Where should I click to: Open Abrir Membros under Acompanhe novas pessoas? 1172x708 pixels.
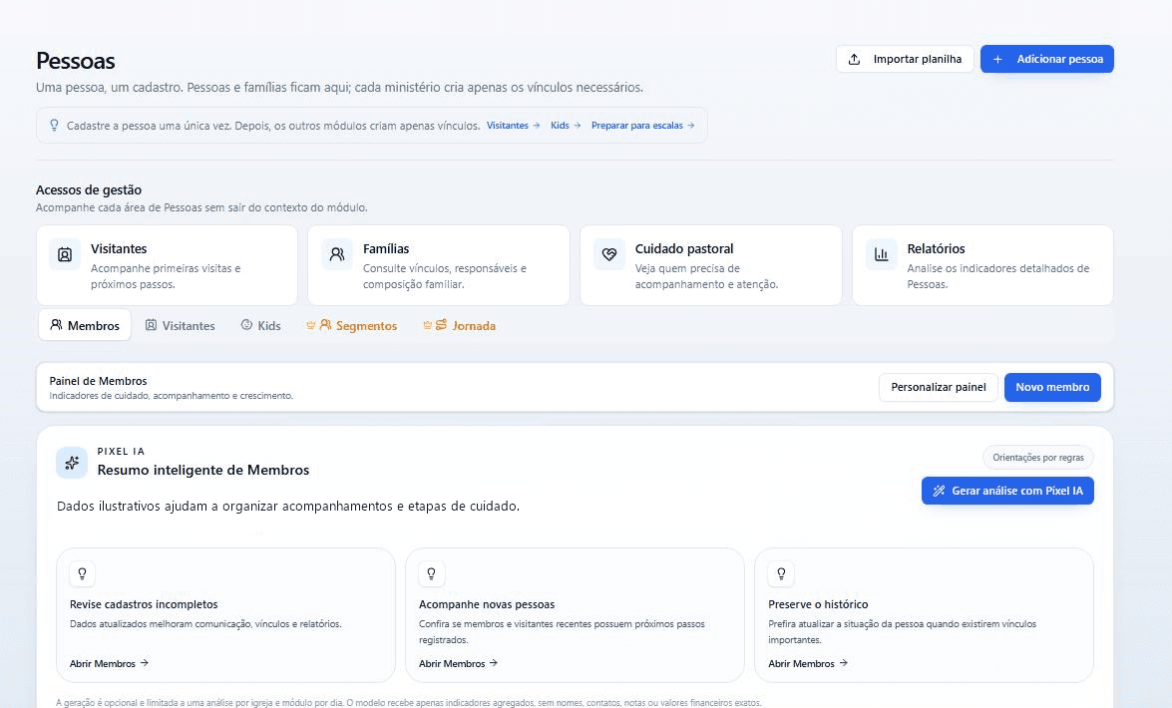(x=458, y=663)
